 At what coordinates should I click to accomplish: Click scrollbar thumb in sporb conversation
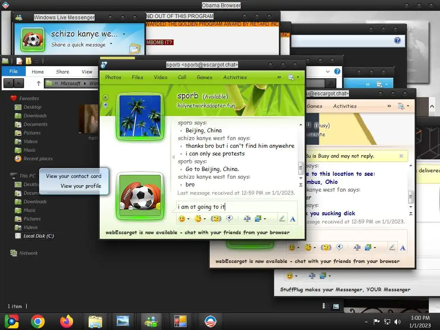(x=301, y=168)
